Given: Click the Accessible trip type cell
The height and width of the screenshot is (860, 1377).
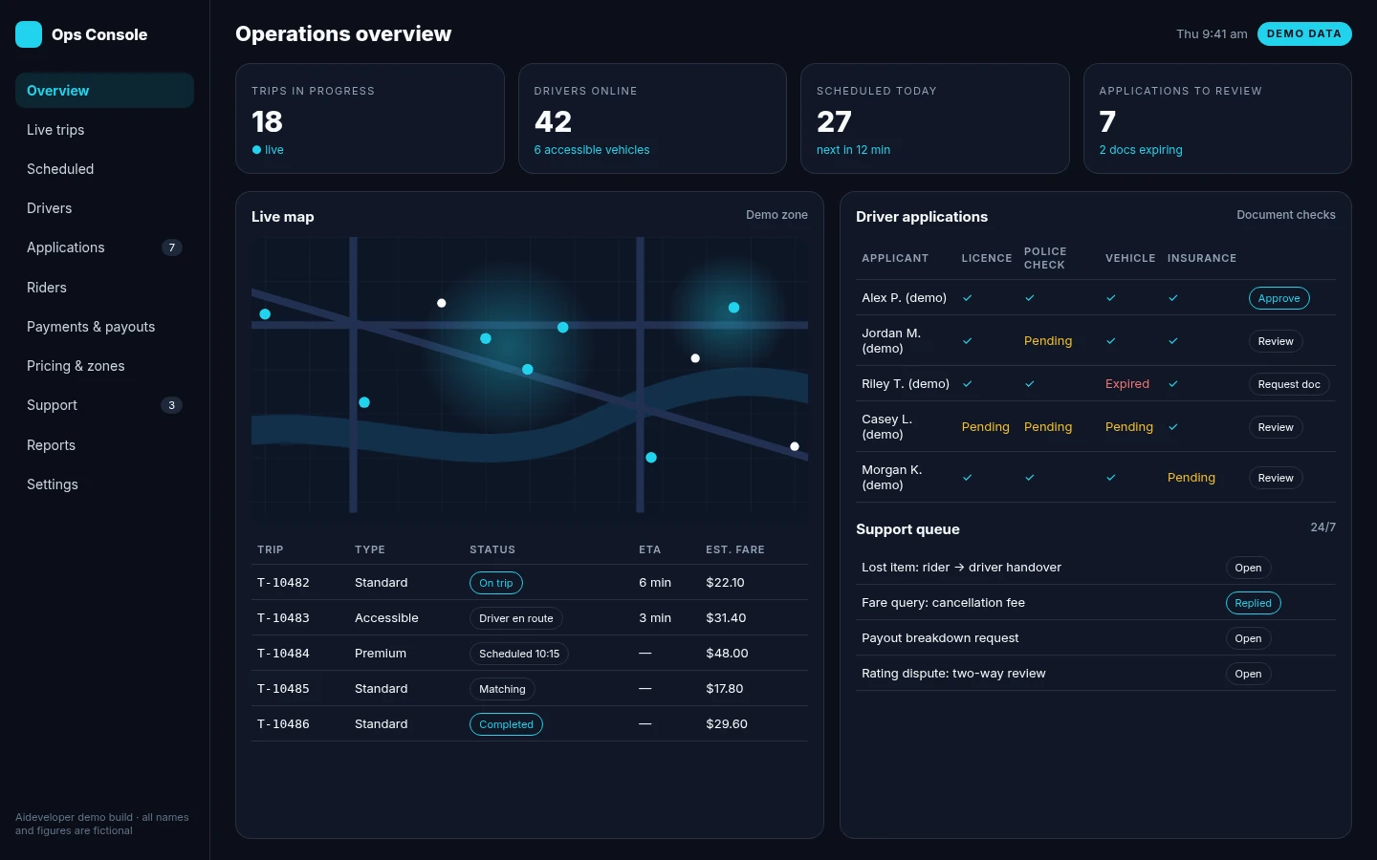Looking at the screenshot, I should 386,618.
